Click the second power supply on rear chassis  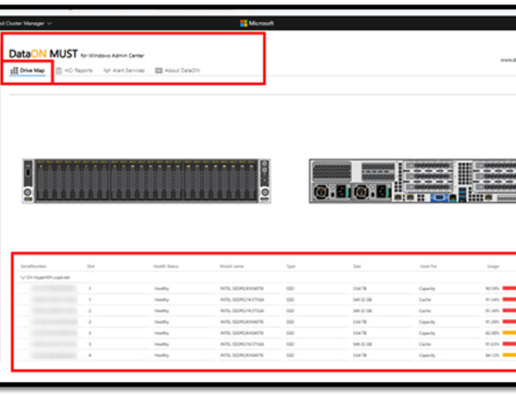pyautogui.click(x=371, y=191)
